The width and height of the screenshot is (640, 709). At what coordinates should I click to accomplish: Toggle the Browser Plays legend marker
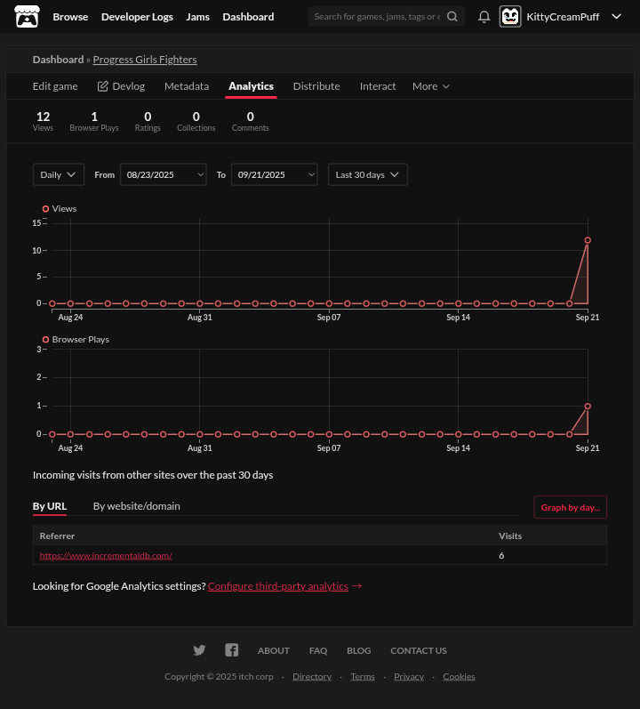click(x=45, y=340)
